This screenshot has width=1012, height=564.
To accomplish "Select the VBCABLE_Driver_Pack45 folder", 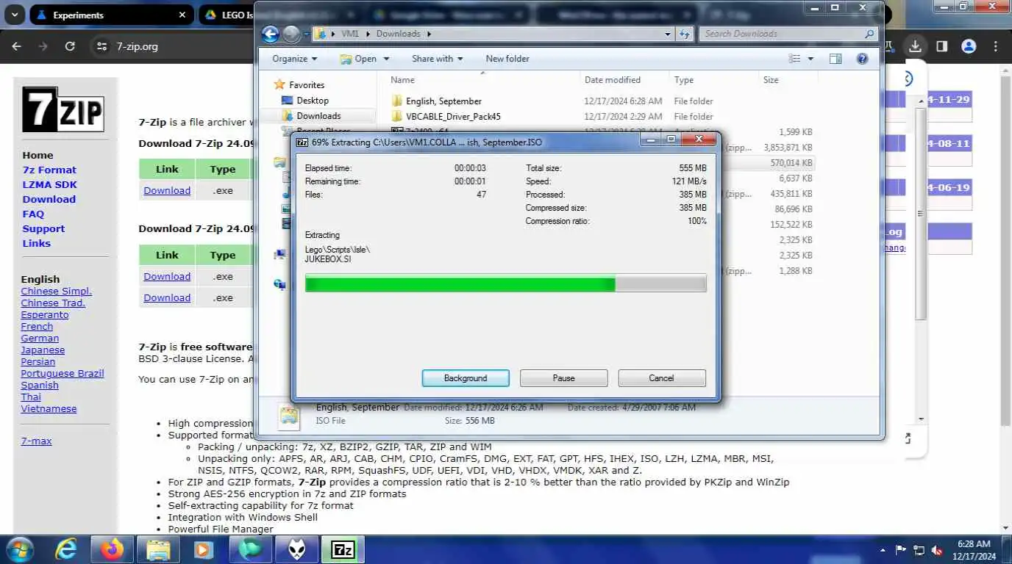I will pos(454,116).
